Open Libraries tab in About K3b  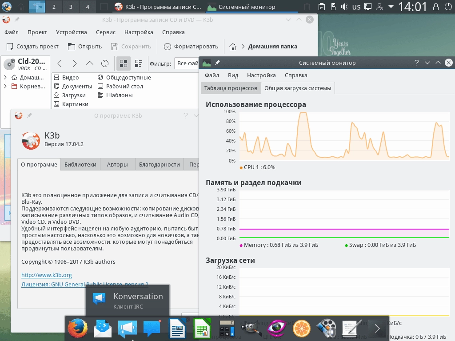[x=80, y=164]
